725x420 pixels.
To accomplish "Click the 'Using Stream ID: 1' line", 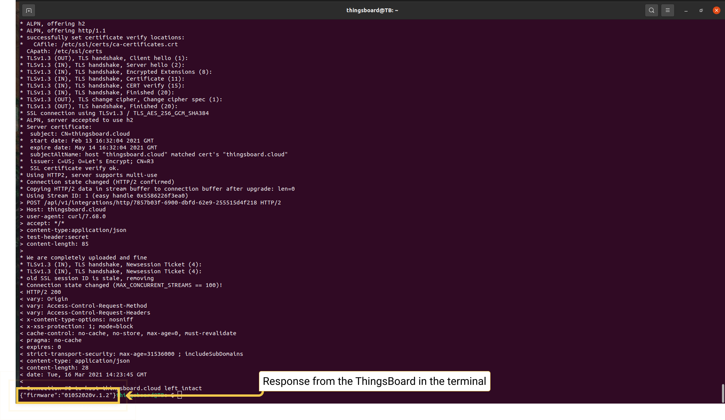I will 104,196.
